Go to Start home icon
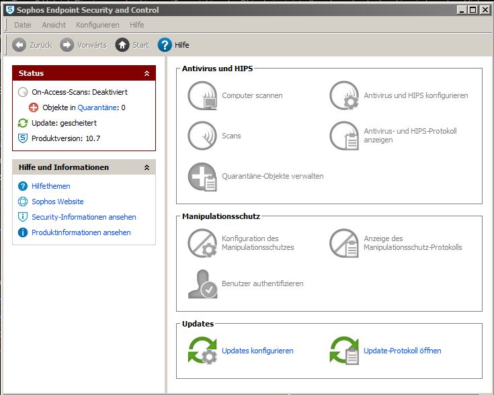This screenshot has width=494, height=395. point(122,45)
